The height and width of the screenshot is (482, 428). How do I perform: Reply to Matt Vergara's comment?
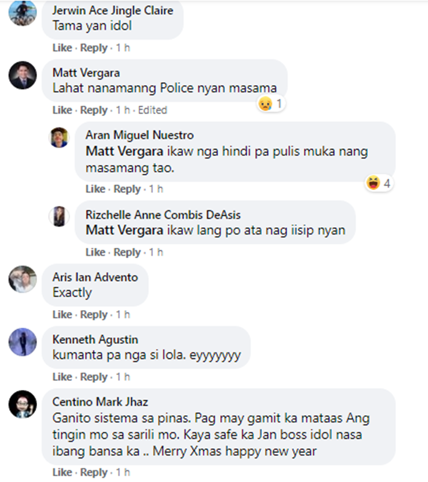tap(94, 110)
